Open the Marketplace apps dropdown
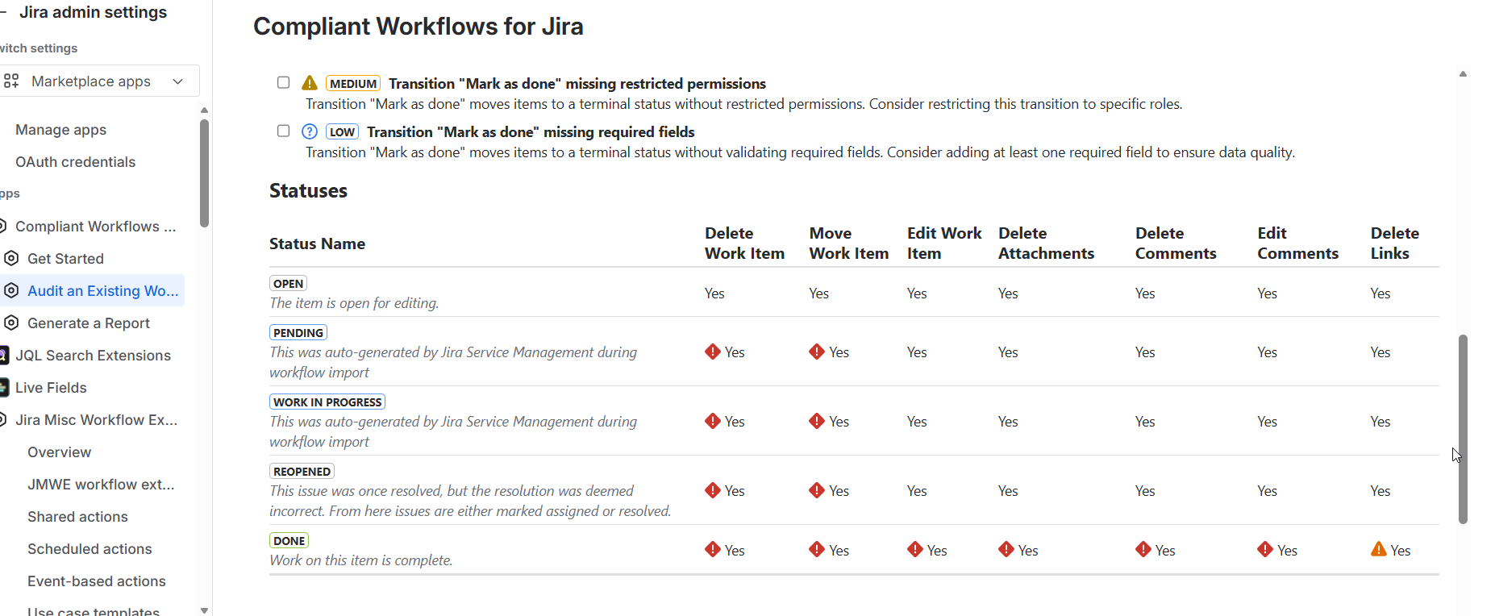 [x=100, y=81]
